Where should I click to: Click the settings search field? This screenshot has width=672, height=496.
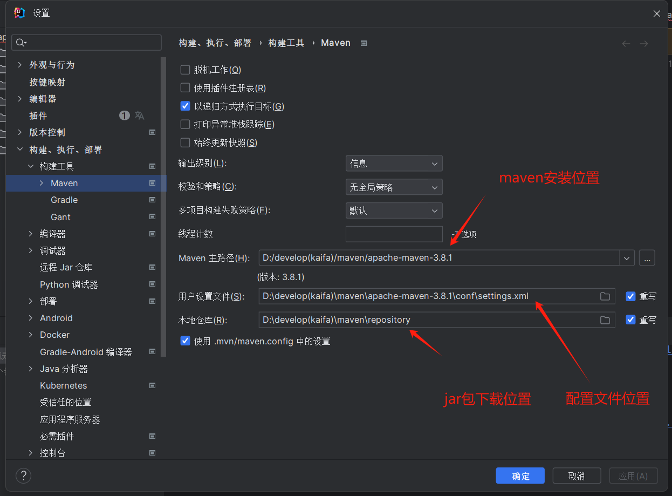point(86,43)
